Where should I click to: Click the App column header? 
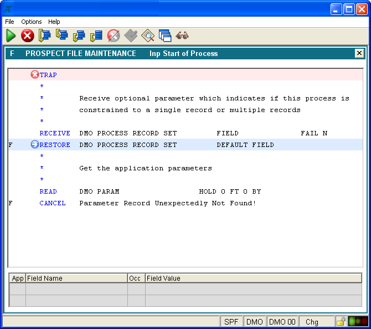tap(18, 278)
